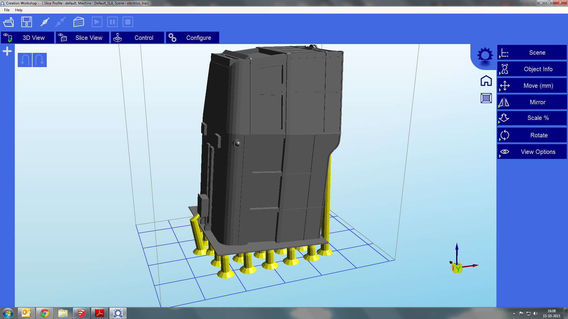Click the Connect to printer plug icon
Image resolution: width=568 pixels, height=319 pixels.
pos(45,22)
